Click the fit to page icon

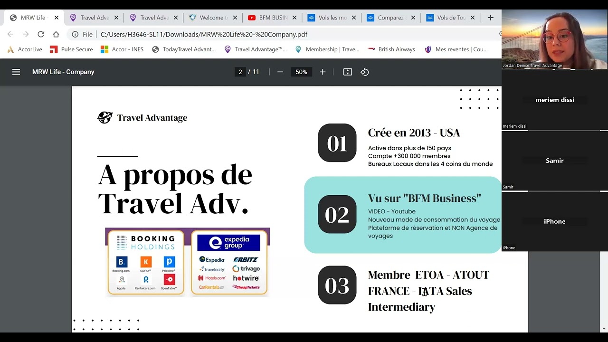(348, 72)
